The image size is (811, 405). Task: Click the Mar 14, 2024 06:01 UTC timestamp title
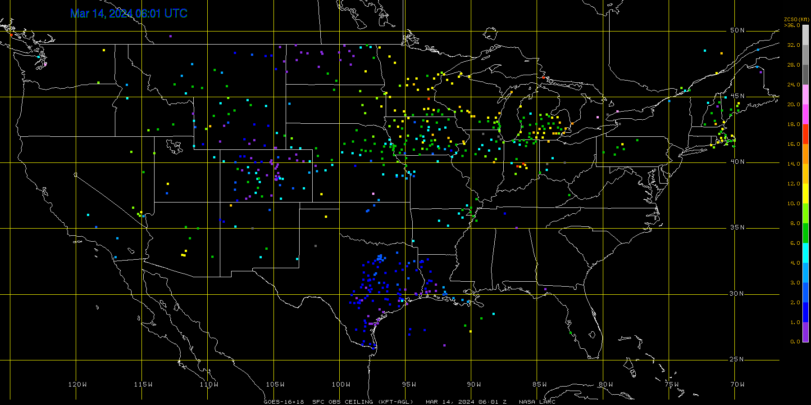coord(129,13)
